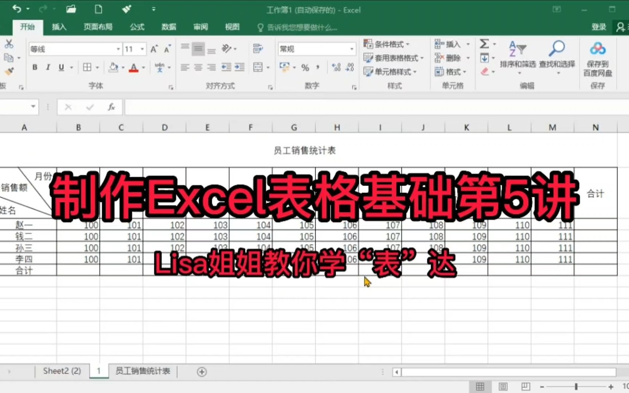
Task: Click 登录 sign-in link
Action: tap(599, 27)
